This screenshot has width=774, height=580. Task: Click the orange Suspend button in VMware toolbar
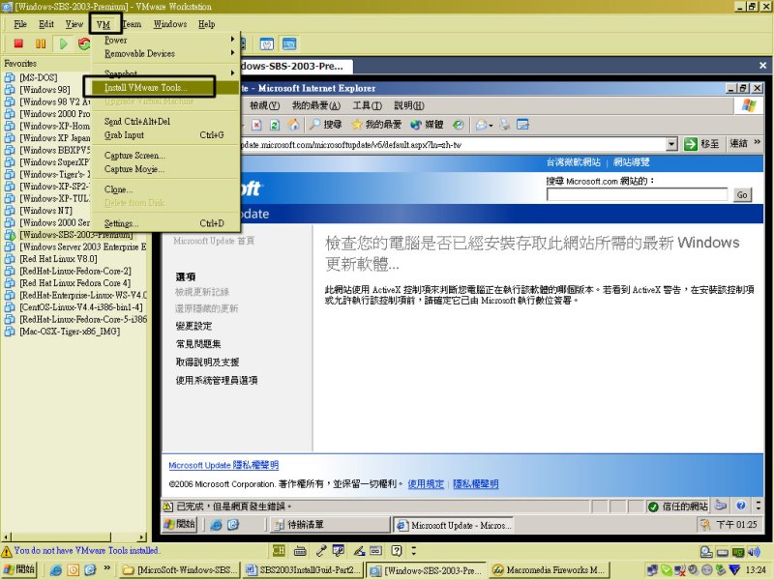click(x=41, y=43)
